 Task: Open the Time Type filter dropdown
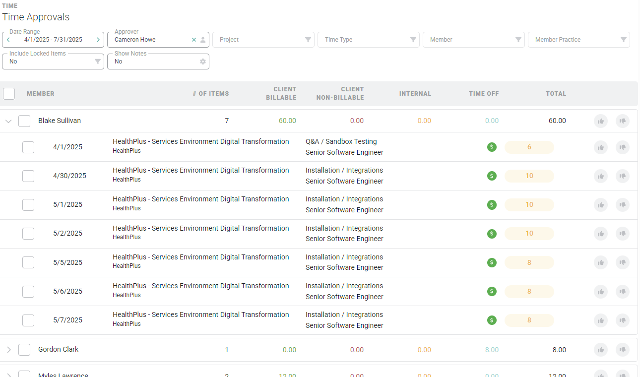point(369,40)
